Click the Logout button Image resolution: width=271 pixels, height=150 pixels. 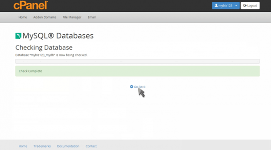(x=250, y=5)
